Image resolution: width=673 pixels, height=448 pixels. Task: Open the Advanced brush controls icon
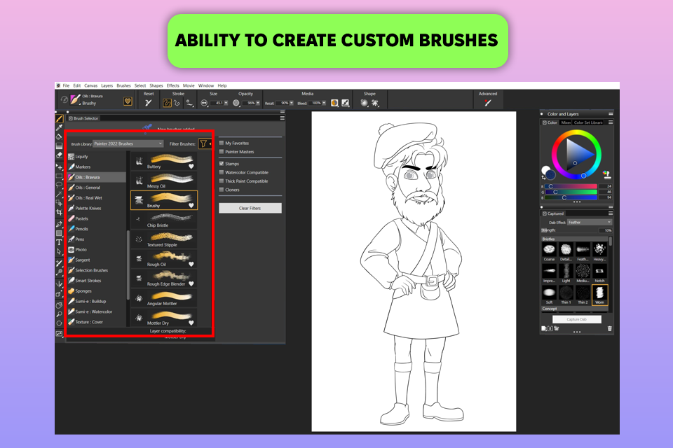point(488,103)
